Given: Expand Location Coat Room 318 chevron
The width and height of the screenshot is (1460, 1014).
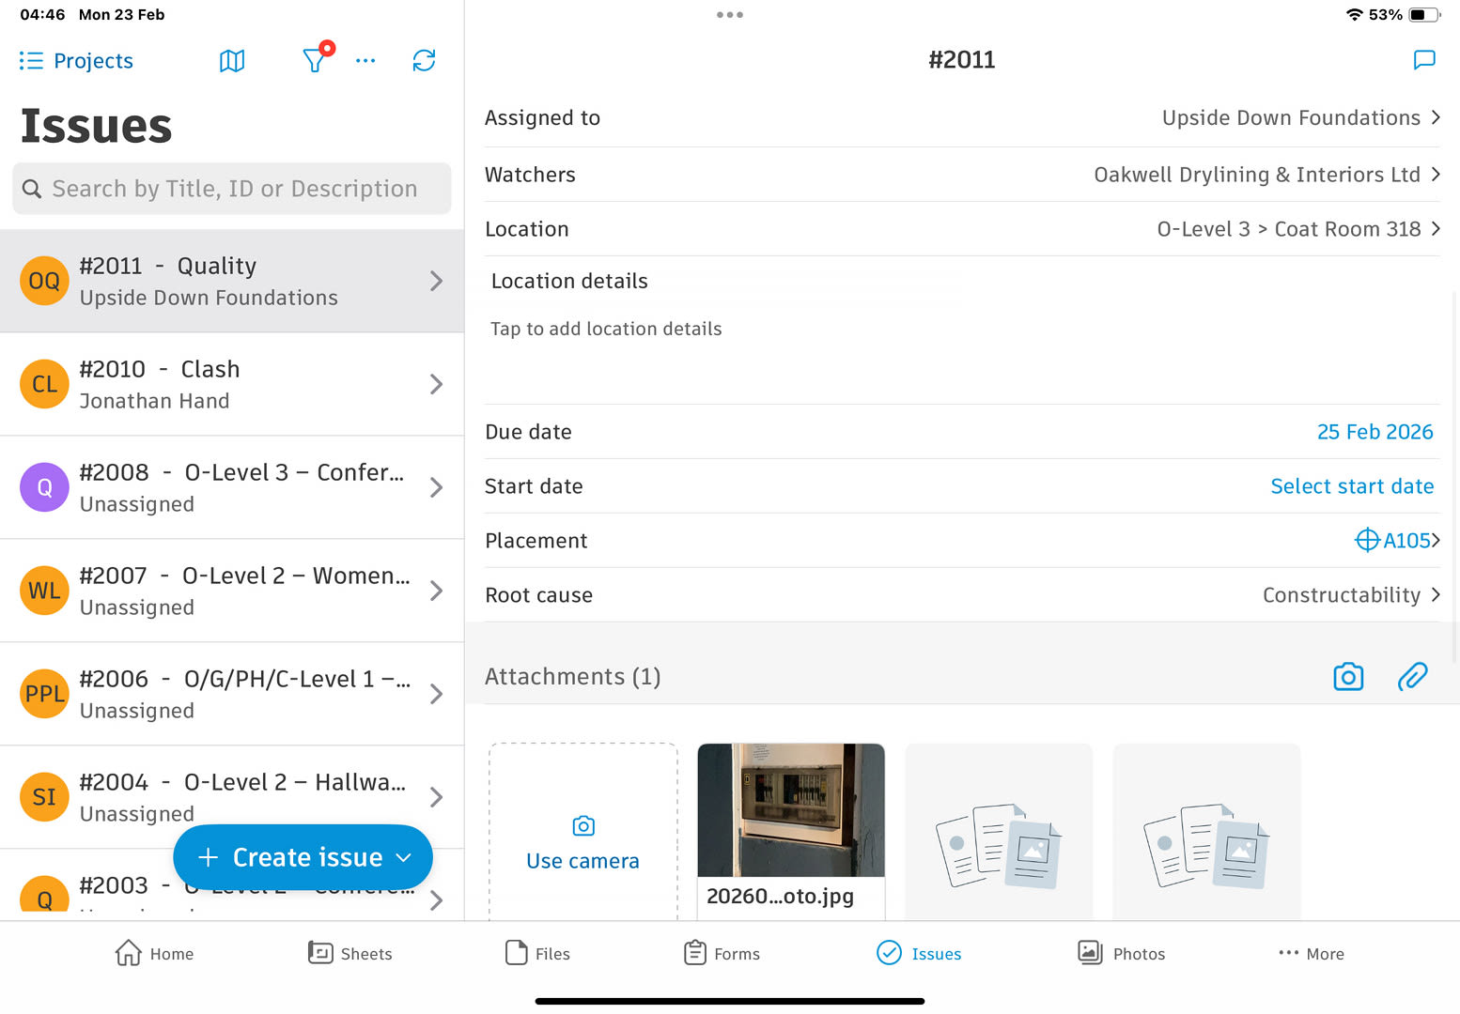Looking at the screenshot, I should click(1435, 229).
